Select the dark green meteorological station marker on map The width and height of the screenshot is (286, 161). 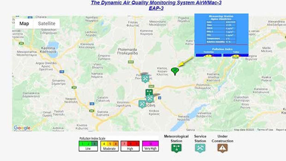coord(149,92)
